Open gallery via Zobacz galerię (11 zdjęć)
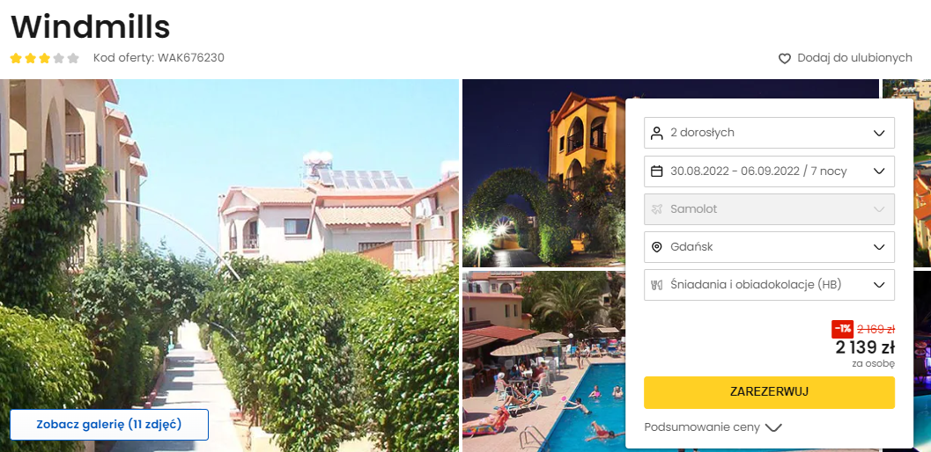Screen dimensions: 931x452 [109, 425]
